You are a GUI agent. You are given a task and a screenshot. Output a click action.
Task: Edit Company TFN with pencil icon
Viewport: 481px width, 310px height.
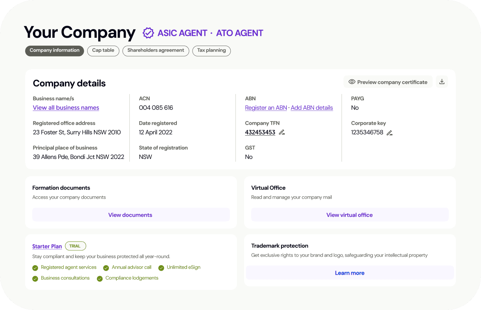282,133
